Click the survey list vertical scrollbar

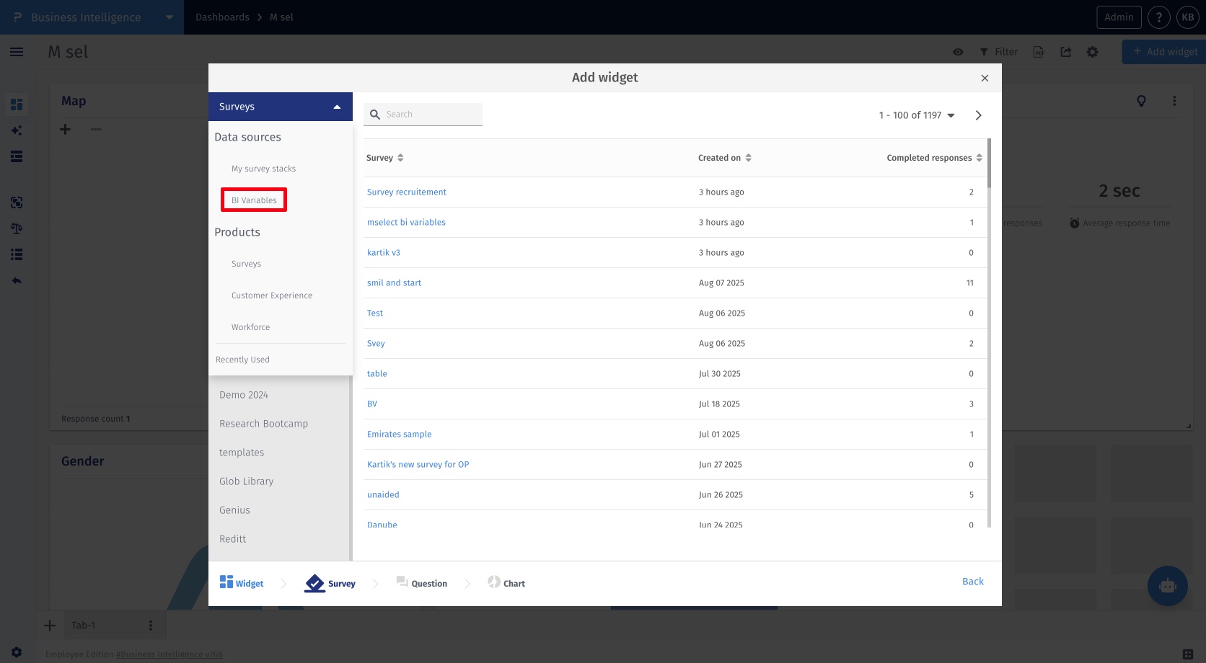[x=989, y=164]
